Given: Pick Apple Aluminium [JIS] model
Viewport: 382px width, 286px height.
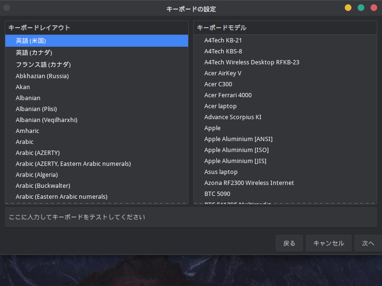Looking at the screenshot, I should pyautogui.click(x=285, y=161).
